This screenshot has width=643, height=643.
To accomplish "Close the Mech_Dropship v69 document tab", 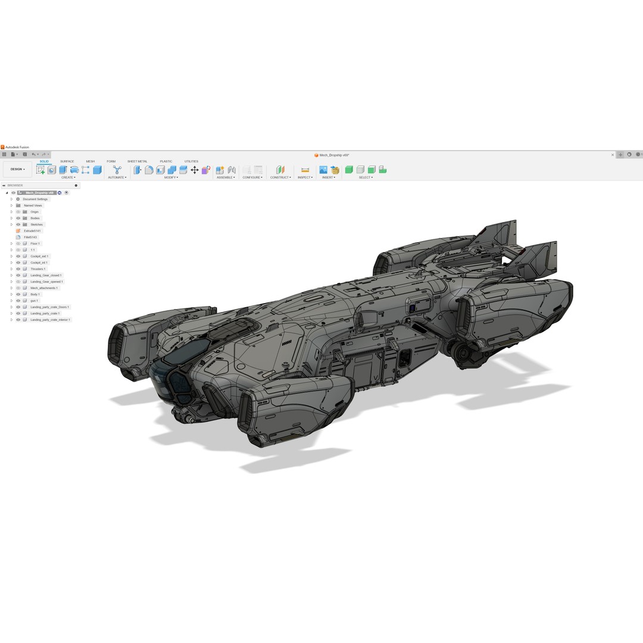I will (x=613, y=155).
